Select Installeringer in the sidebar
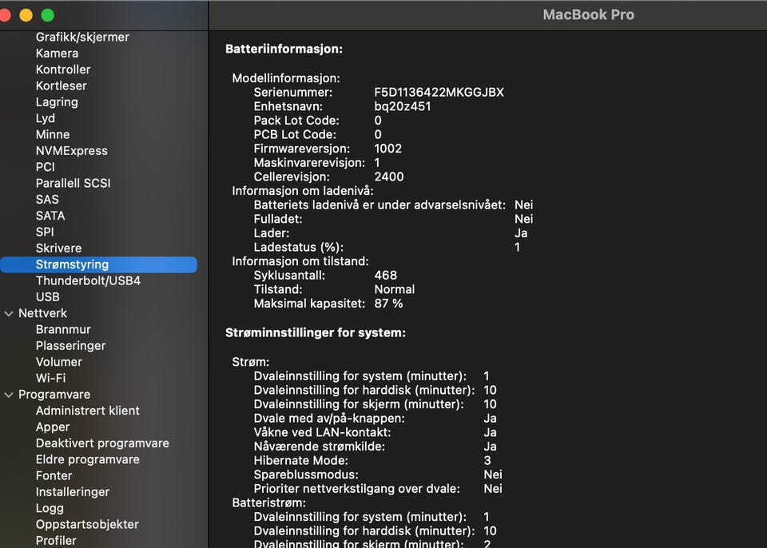 click(x=73, y=492)
